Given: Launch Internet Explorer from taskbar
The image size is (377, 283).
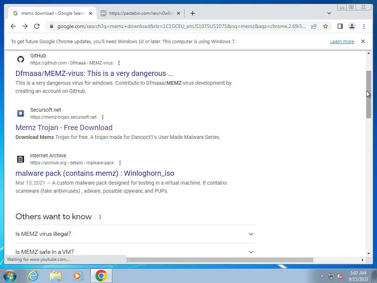Looking at the screenshot, I should click(x=33, y=276).
